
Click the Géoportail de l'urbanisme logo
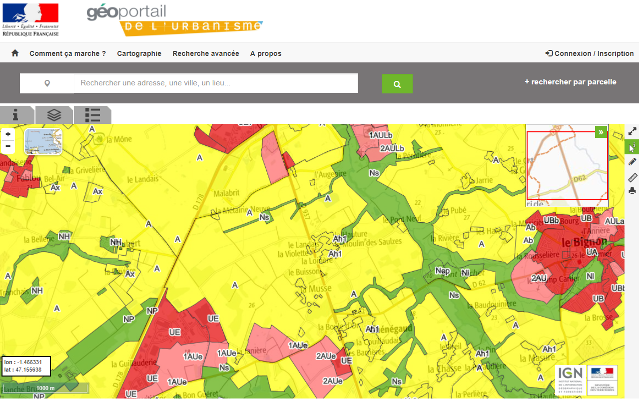[175, 20]
